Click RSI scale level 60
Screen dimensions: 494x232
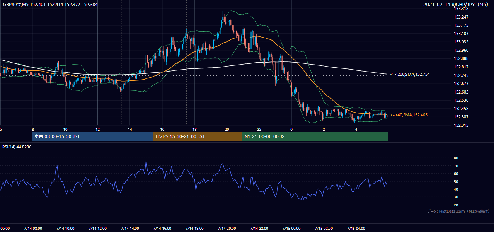click(x=456, y=174)
